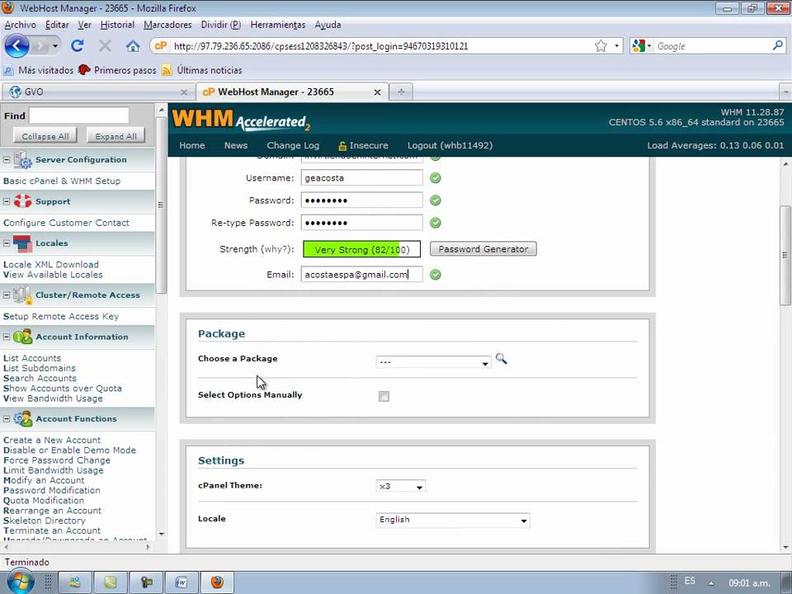
Task: Switch to the GVO tab
Action: [98, 92]
